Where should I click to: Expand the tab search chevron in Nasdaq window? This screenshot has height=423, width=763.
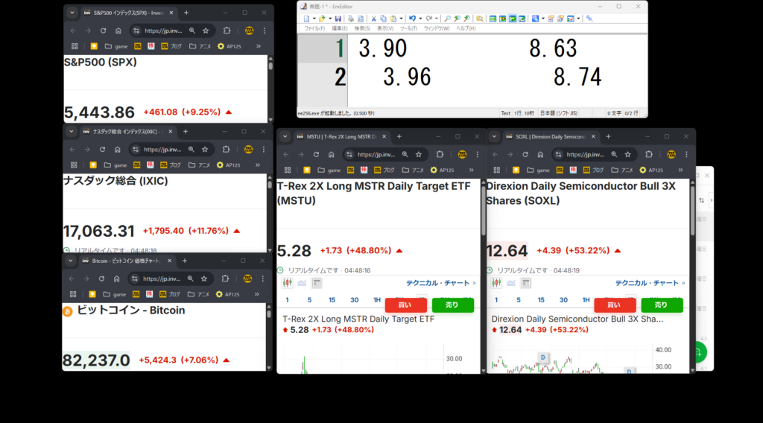[x=71, y=132]
